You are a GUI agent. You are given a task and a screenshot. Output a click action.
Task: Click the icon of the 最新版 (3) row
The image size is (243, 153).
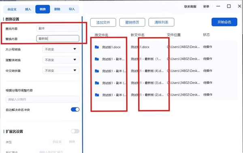97,83
